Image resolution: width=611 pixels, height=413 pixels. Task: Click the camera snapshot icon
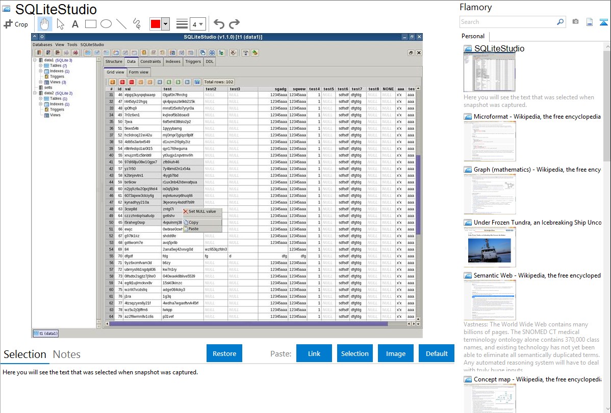(575, 22)
